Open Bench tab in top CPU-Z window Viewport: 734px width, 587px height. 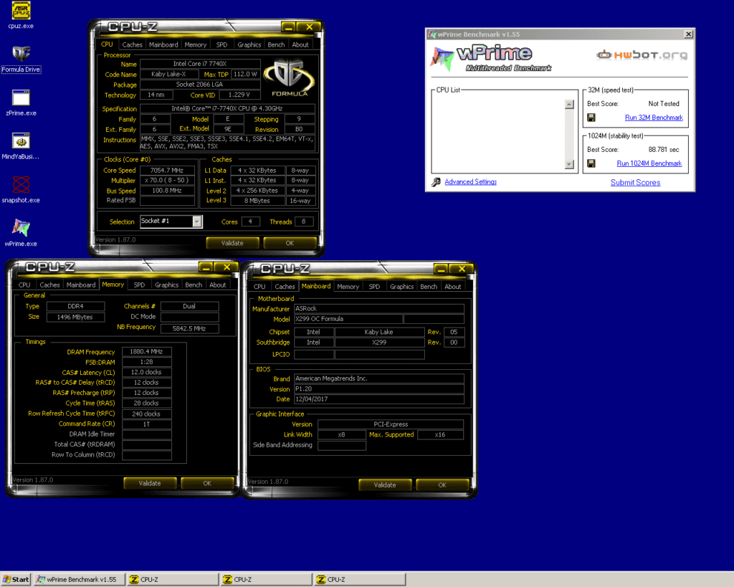coord(276,45)
